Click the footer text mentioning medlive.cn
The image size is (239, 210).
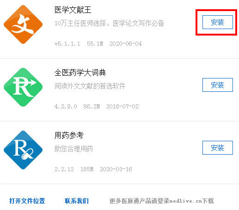162,201
